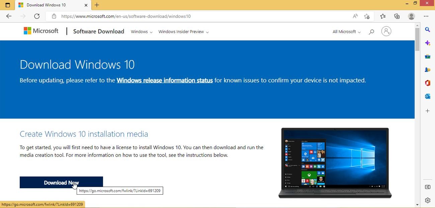Open browser profile avatar
Screen dimensions: 435x208
412,16
